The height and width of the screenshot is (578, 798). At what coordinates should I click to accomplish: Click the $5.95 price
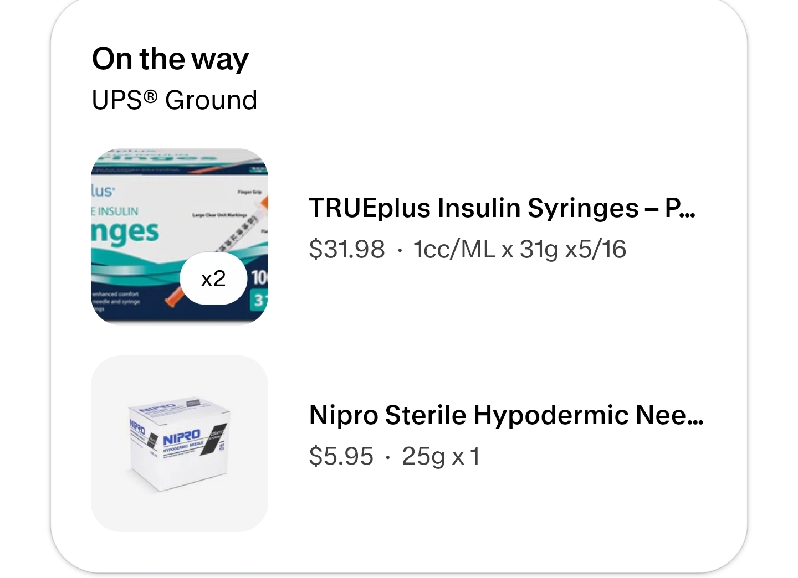pos(341,456)
